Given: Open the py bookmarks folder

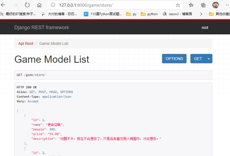Looking at the screenshot, I should click(131, 14).
